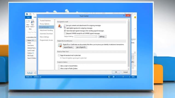Open the Programmatic Access section

(46, 40)
